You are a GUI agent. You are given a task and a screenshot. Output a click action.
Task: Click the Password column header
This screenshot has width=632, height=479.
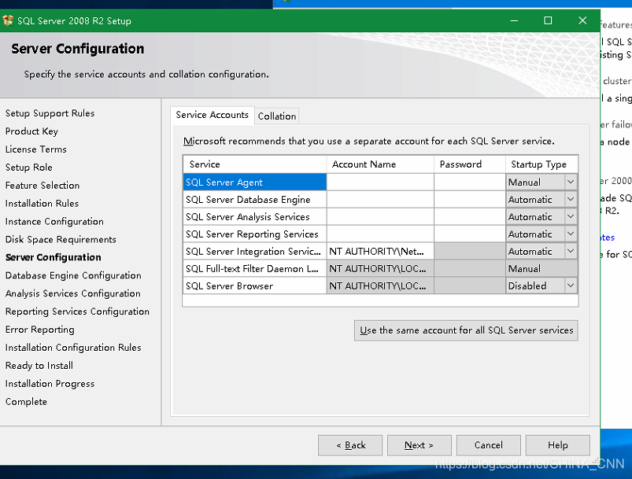[x=470, y=164]
